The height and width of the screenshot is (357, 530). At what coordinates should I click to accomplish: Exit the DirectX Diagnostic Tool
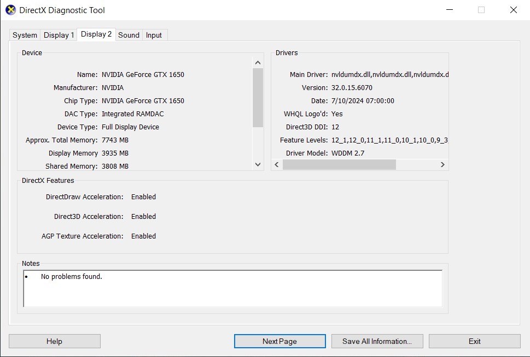[x=474, y=341]
